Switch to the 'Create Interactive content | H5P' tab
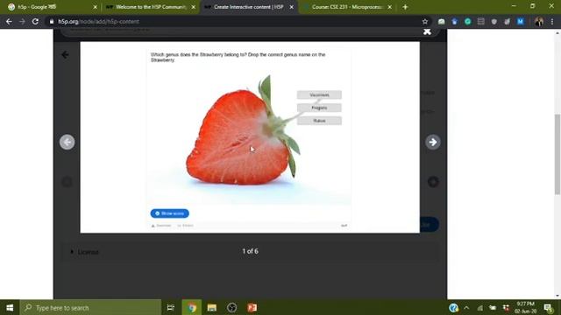The width and height of the screenshot is (561, 315). pyautogui.click(x=248, y=7)
